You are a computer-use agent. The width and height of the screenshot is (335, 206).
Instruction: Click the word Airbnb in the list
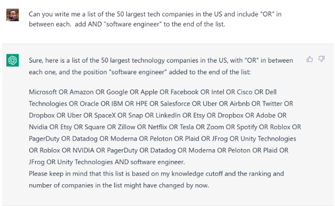coord(239,104)
